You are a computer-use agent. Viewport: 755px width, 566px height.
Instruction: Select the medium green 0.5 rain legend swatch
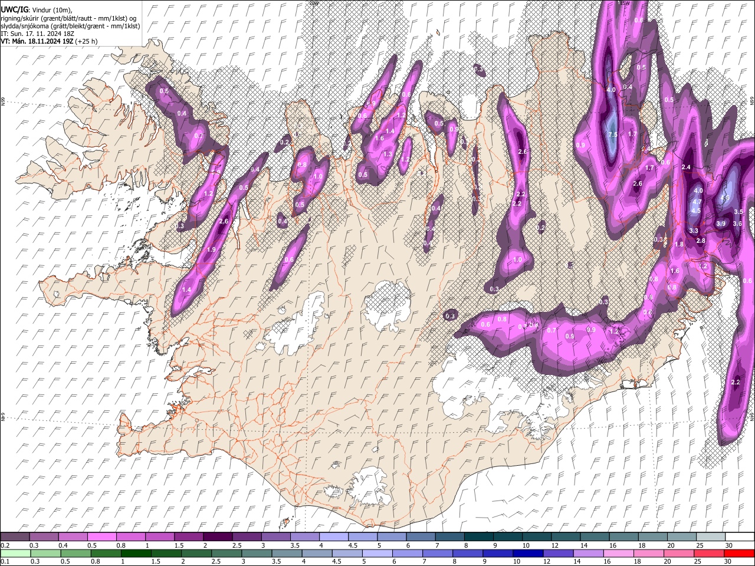point(75,554)
